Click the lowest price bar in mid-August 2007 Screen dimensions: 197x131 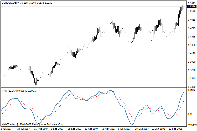[36, 83]
